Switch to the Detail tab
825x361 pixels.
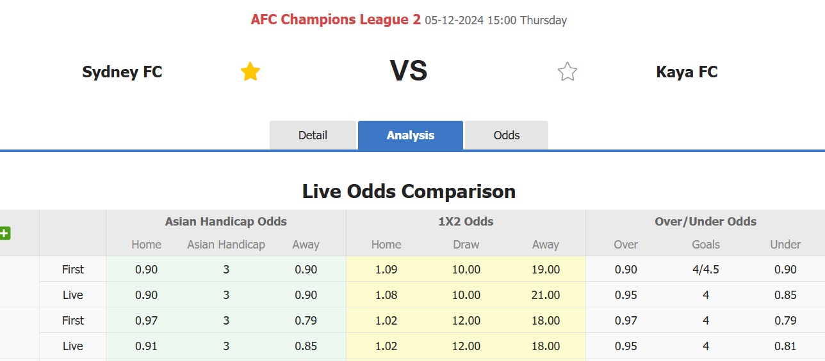(313, 135)
